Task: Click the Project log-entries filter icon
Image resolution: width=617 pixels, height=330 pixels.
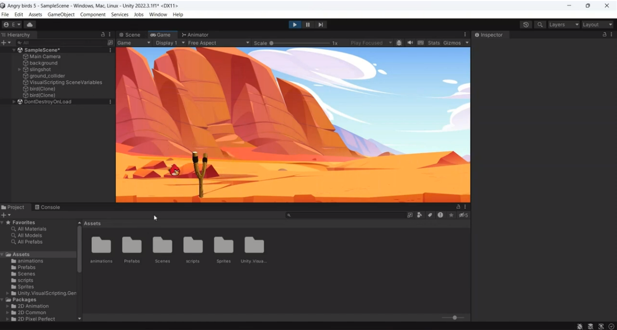Action: tap(440, 215)
